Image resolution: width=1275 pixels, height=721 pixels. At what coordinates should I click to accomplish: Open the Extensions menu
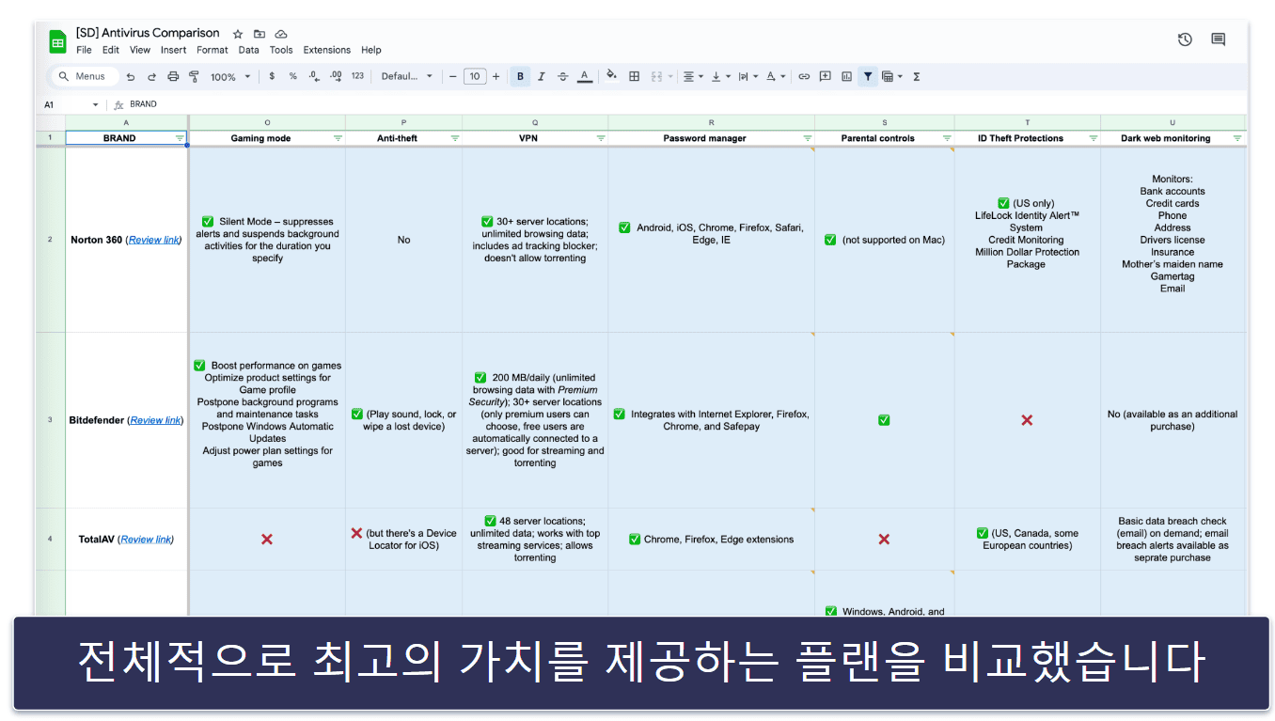[327, 50]
